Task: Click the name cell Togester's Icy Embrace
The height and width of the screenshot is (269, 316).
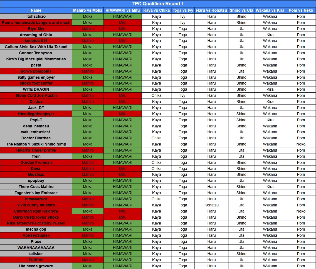Action: pyautogui.click(x=36, y=193)
